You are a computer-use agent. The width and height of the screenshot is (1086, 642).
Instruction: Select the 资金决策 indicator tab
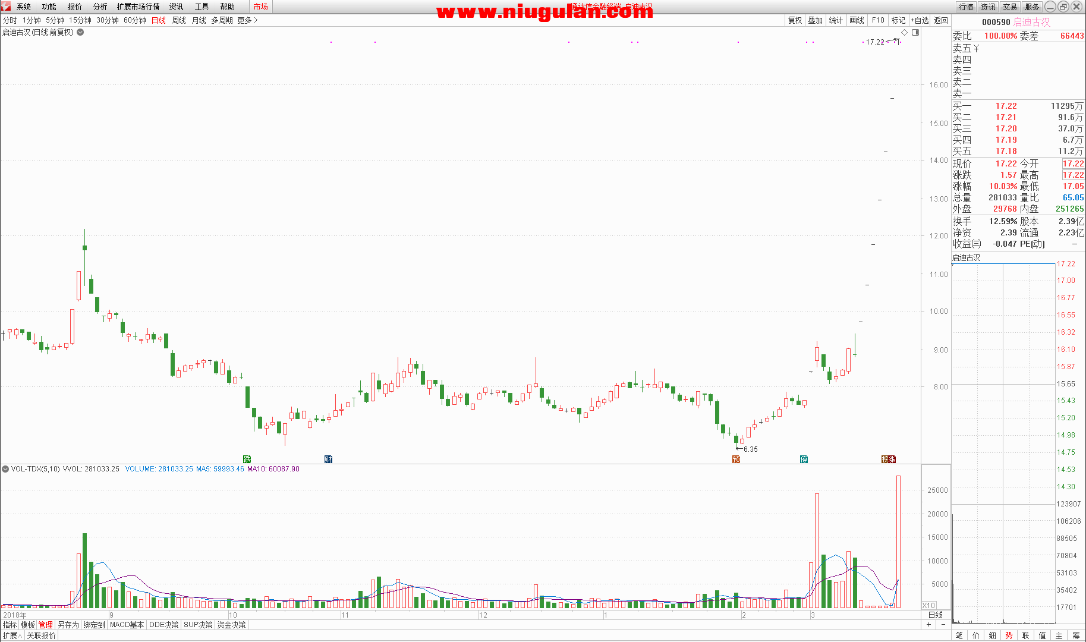[x=231, y=625]
